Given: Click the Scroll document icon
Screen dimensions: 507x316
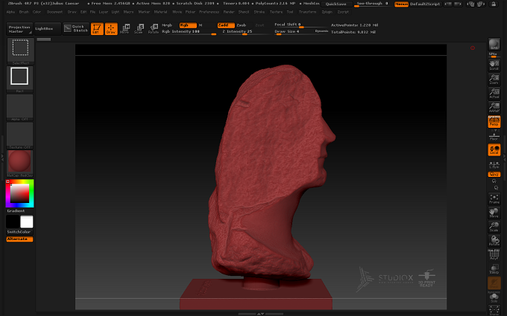Looking at the screenshot, I should 494,65.
